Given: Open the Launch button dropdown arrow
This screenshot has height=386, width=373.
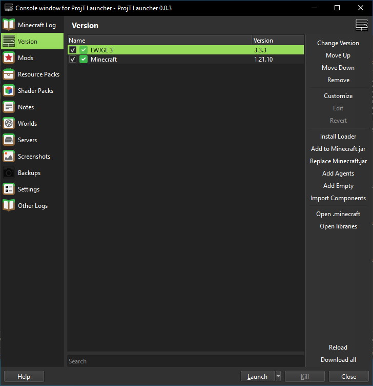Looking at the screenshot, I should coord(278,376).
